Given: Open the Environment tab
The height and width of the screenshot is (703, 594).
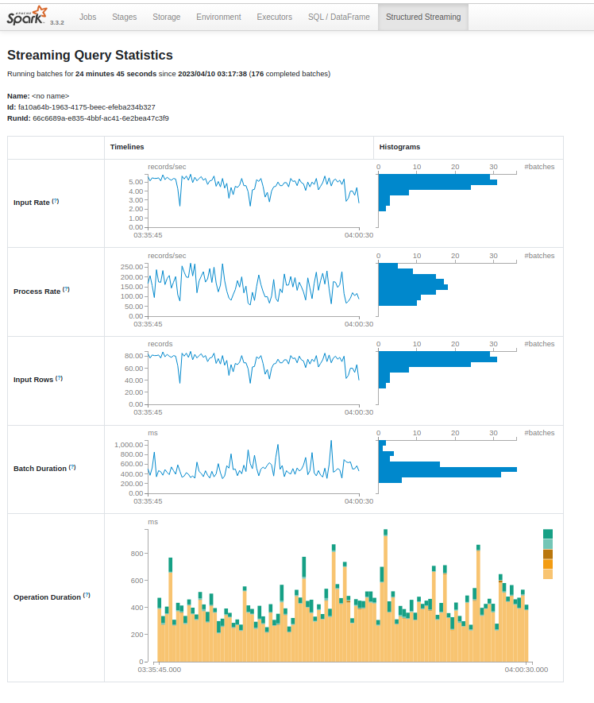Looking at the screenshot, I should 218,17.
